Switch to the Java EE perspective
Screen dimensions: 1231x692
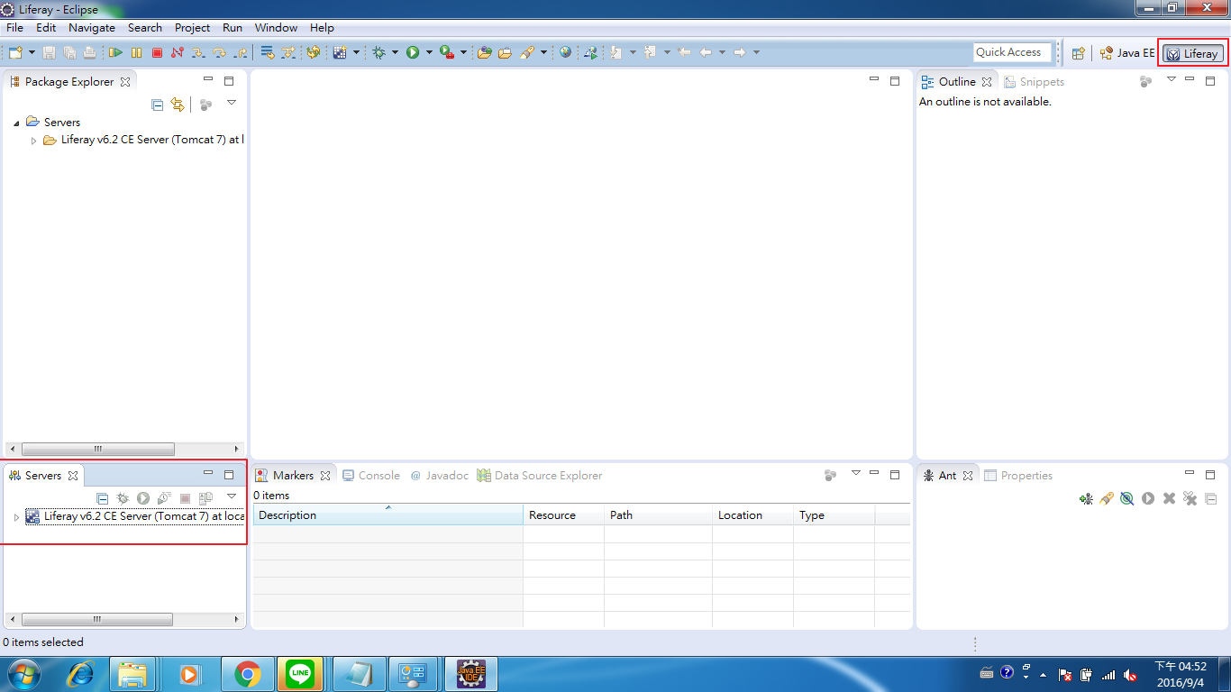tap(1126, 53)
